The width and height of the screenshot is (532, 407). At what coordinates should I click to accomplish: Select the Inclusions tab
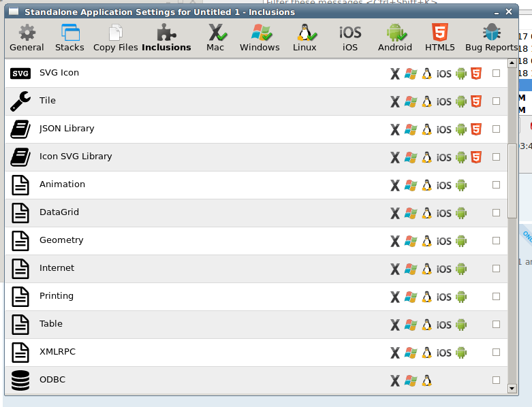coord(166,38)
